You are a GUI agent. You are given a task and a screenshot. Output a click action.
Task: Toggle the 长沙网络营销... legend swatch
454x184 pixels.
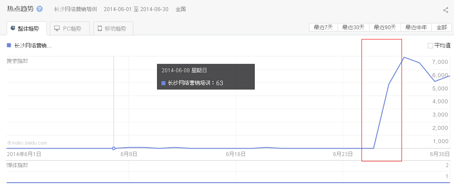pos(9,45)
